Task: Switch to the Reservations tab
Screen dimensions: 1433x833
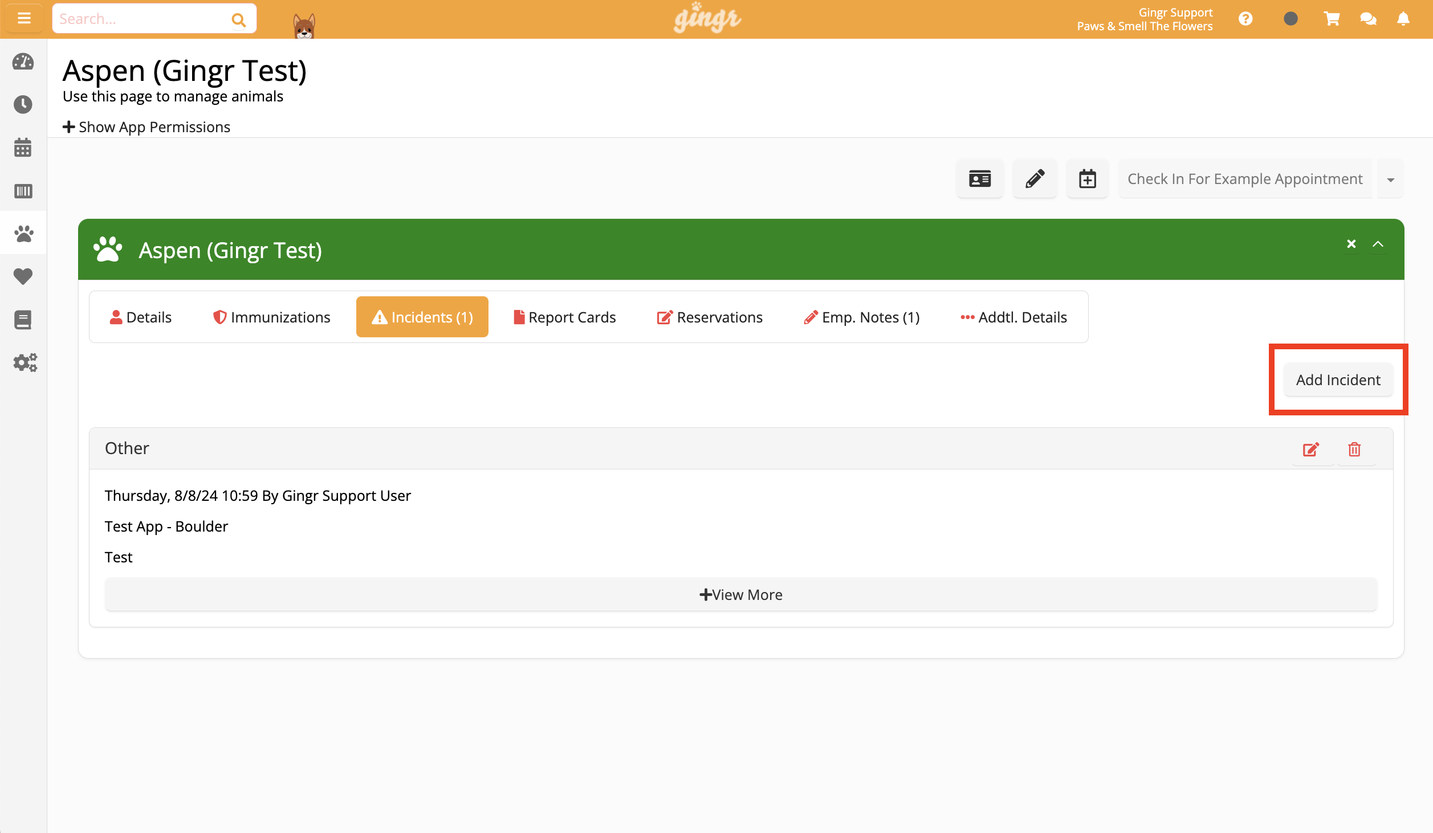Action: [710, 317]
